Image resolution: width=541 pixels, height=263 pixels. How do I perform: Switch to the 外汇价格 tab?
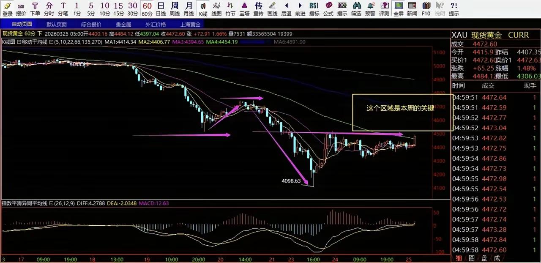pos(156,25)
